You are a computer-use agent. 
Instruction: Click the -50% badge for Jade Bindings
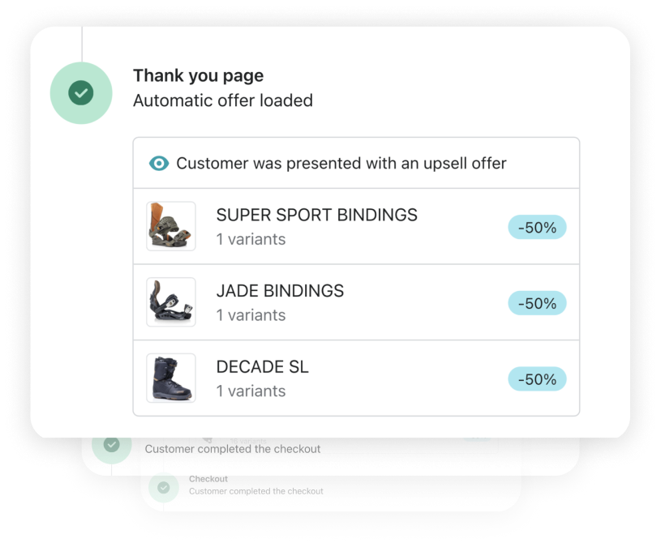point(537,303)
